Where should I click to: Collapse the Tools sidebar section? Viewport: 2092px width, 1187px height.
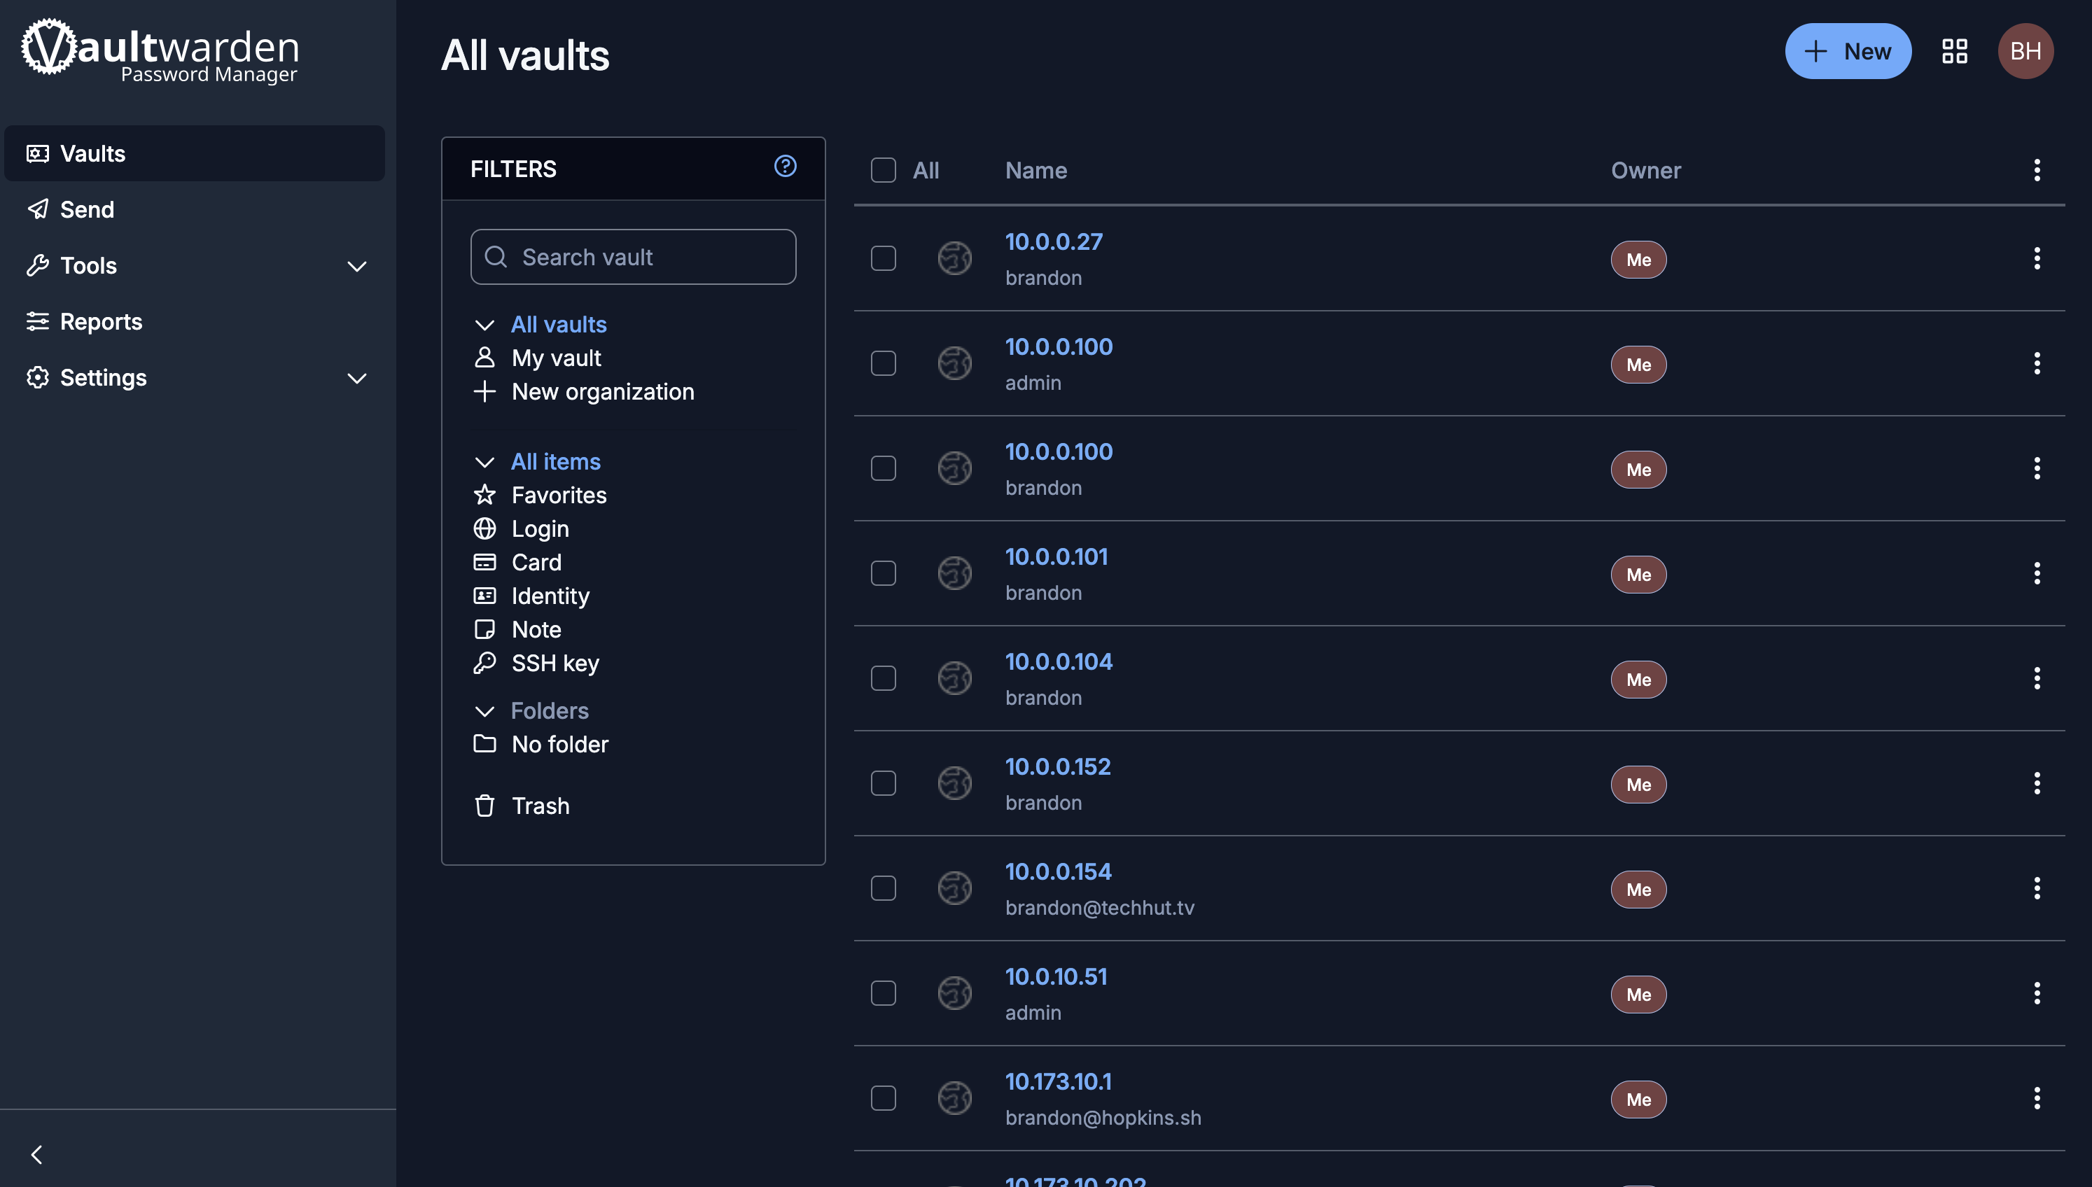tap(357, 267)
